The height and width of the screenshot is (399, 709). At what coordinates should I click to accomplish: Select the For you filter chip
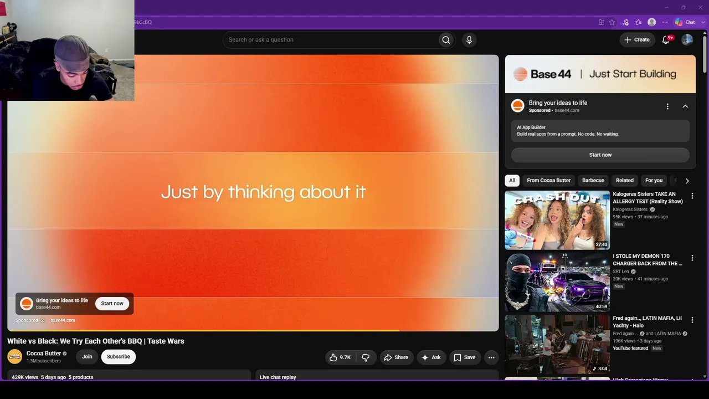[x=654, y=181]
